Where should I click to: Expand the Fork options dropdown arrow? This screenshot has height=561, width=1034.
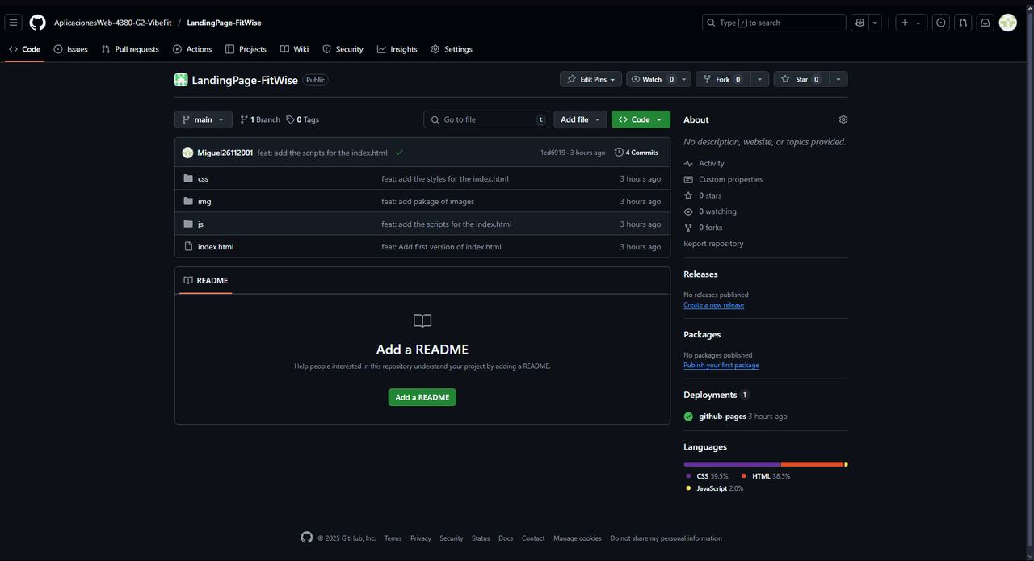(760, 79)
